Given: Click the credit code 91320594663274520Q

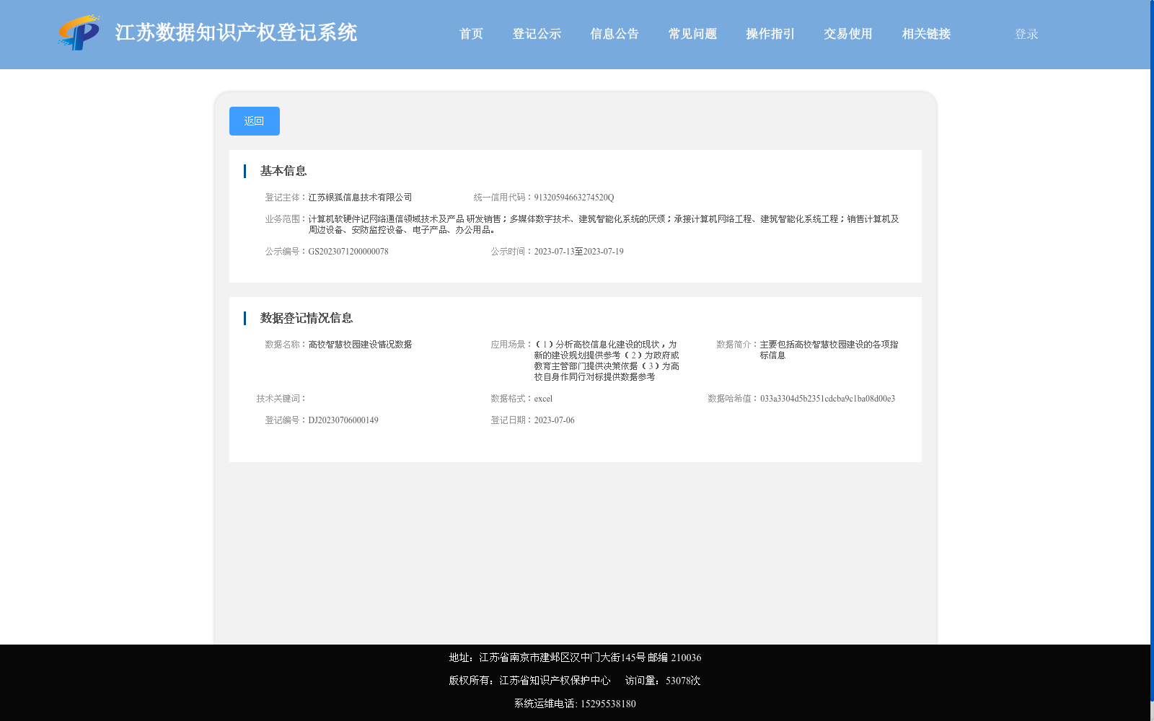Looking at the screenshot, I should pos(574,198).
